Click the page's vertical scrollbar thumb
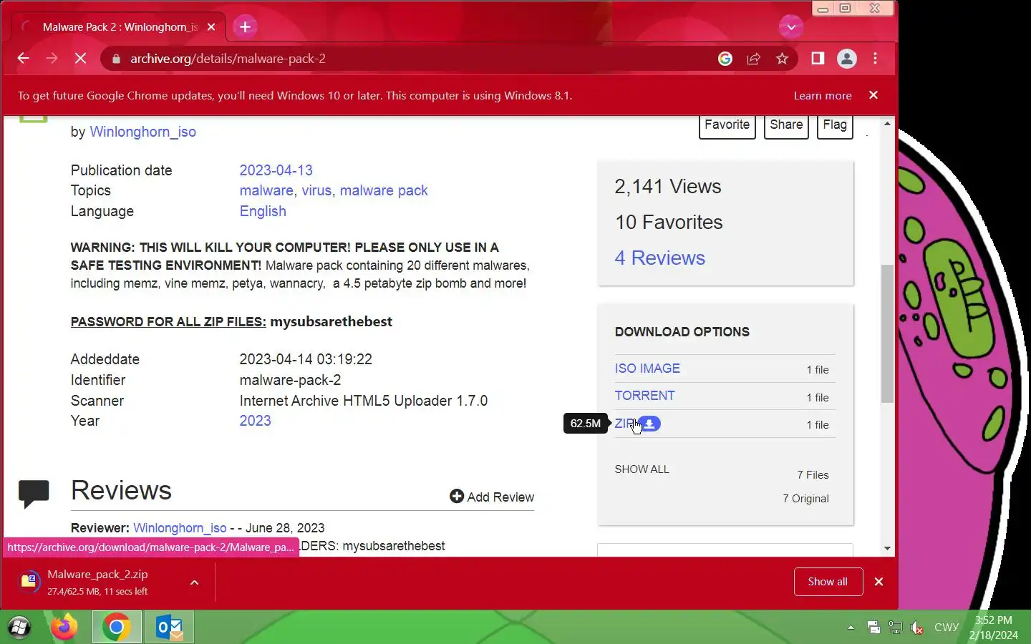 887,333
